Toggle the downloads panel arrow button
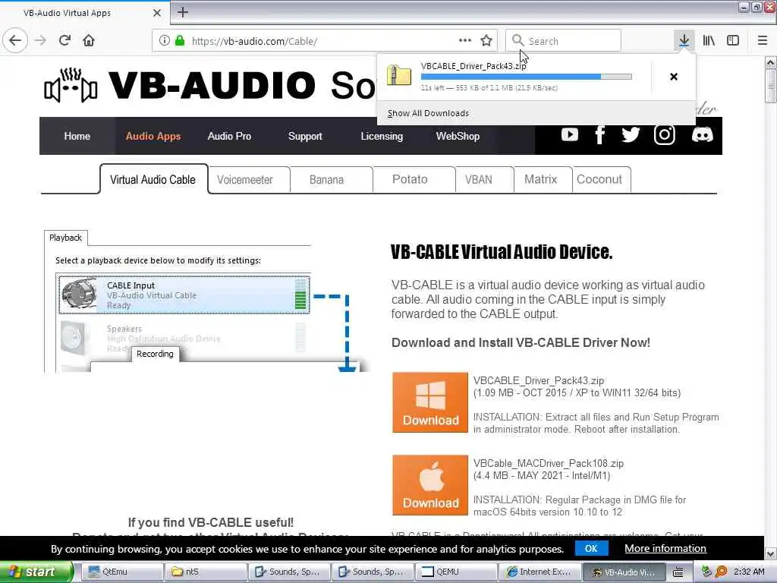777x583 pixels. tap(684, 41)
